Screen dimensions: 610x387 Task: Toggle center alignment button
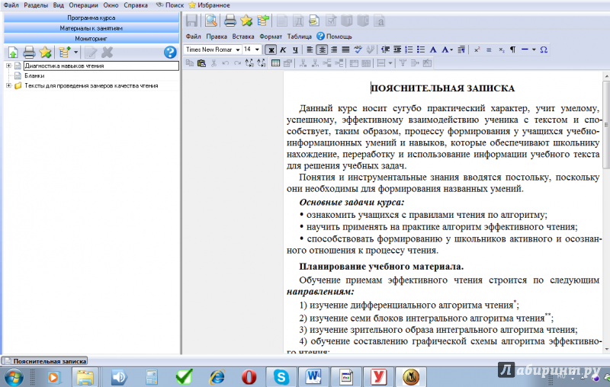click(322, 50)
